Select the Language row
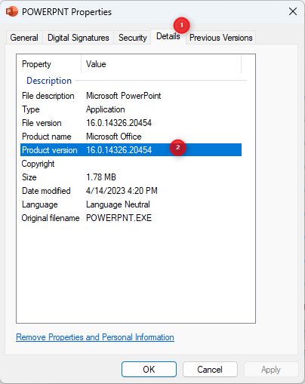Screen dimensions: 305x384 point(131,204)
